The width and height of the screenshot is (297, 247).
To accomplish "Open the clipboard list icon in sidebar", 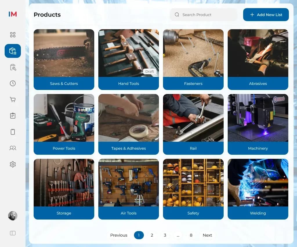I will 13,116.
